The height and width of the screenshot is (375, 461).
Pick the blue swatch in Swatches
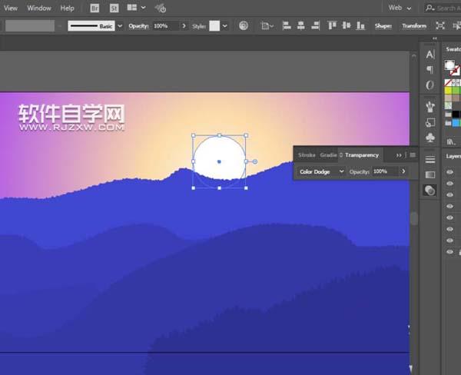pos(456,123)
